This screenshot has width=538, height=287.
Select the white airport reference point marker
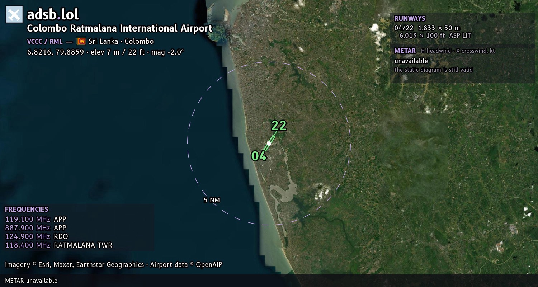269,143
